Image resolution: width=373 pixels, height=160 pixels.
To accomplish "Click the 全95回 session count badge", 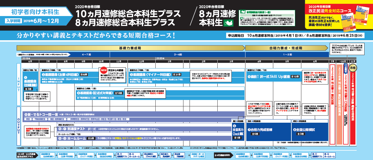I will [84, 74].
